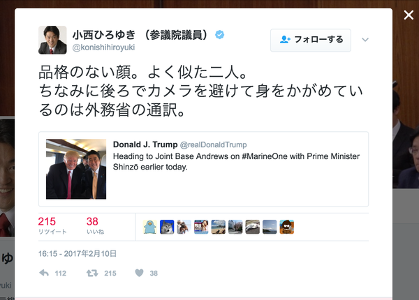View the 38 いいね likes count list
The width and height of the screenshot is (419, 300).
coord(95,225)
